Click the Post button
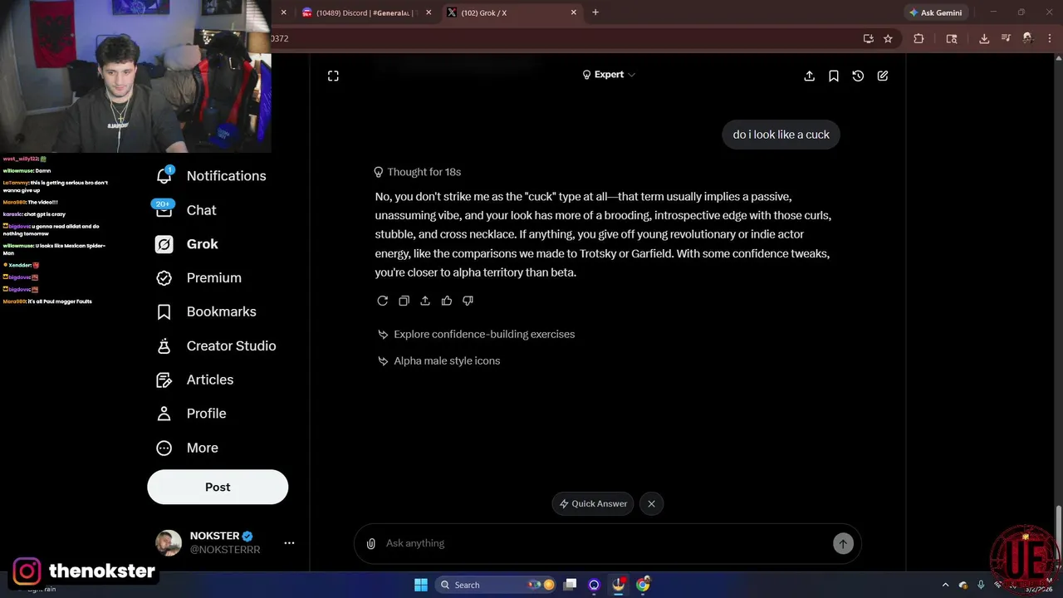This screenshot has height=598, width=1063. point(218,488)
